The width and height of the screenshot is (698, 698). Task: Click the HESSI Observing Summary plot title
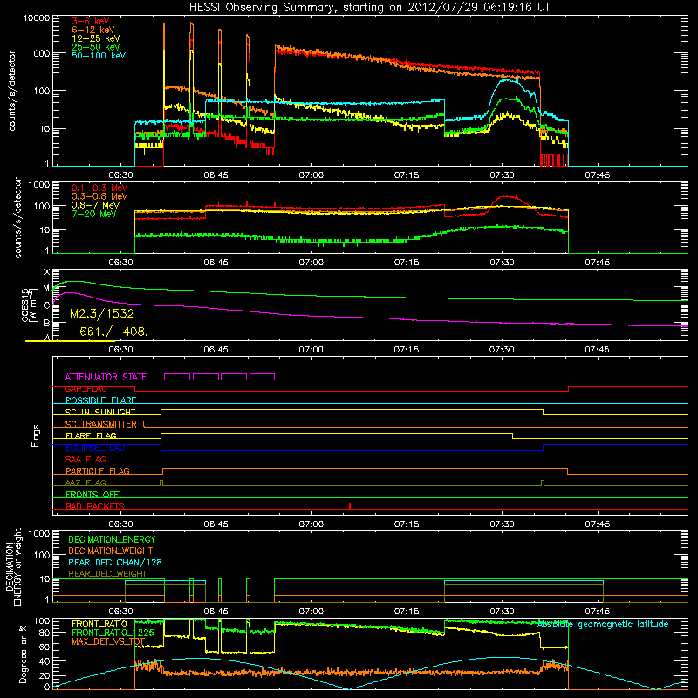[x=369, y=8]
